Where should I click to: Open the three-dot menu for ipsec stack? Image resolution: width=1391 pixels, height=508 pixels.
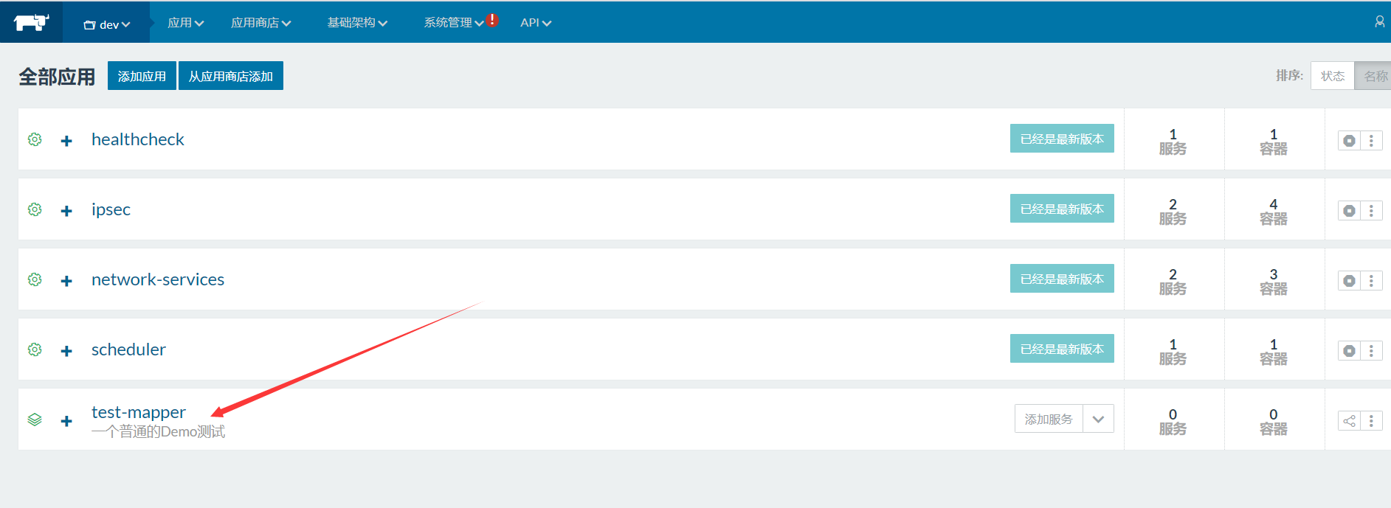click(x=1371, y=211)
